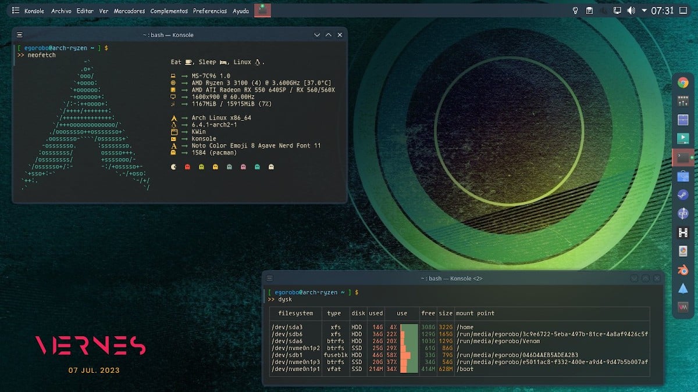The width and height of the screenshot is (698, 392).
Task: Click the '1584 (pacman)' packages line
Action: (x=214, y=153)
